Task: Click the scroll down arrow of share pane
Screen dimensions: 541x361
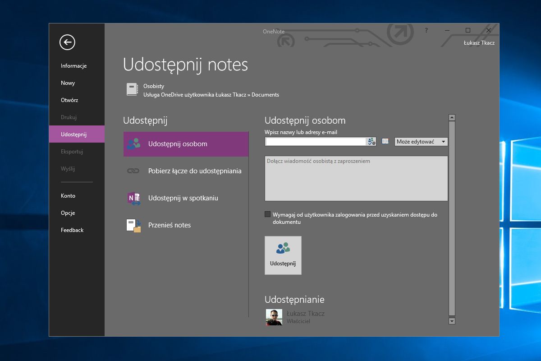Action: pyautogui.click(x=452, y=321)
